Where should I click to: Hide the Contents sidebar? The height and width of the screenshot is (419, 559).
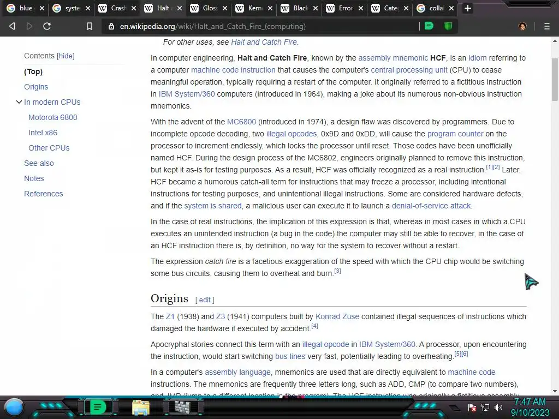click(x=66, y=56)
